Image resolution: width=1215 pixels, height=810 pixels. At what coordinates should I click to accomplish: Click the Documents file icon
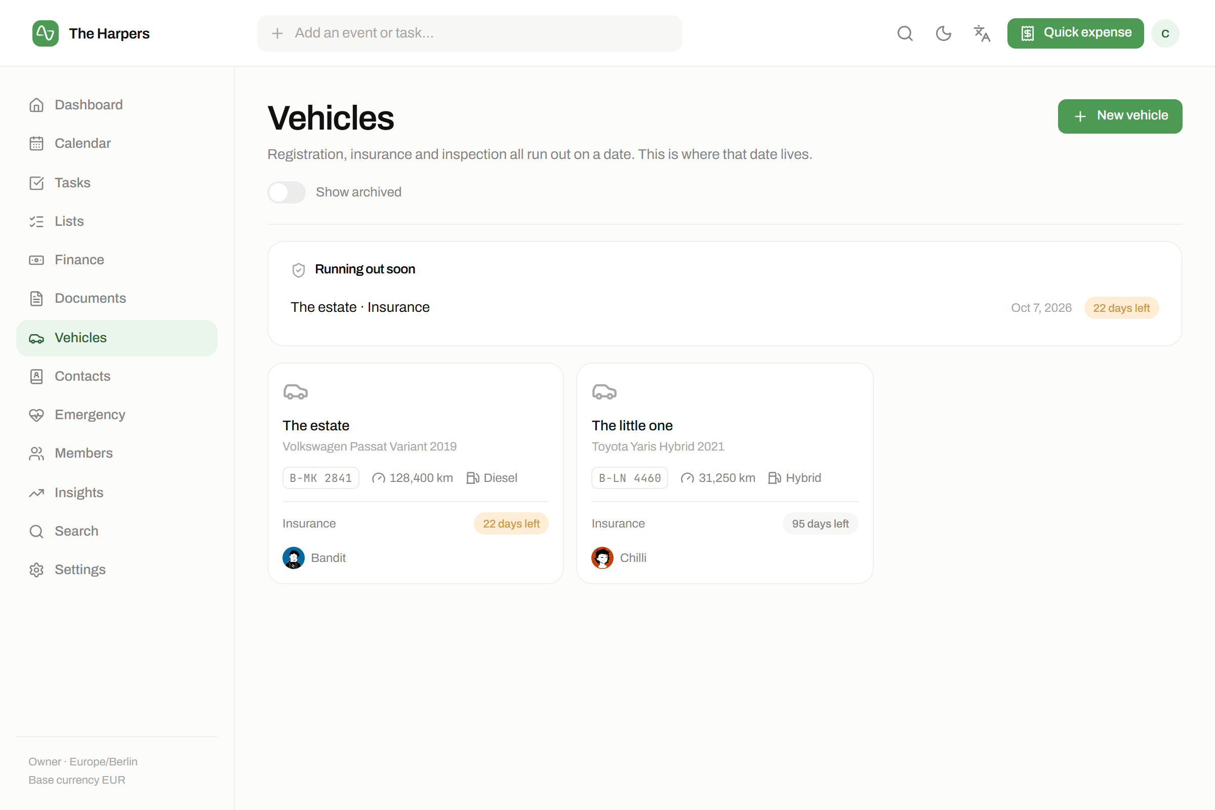(x=36, y=298)
